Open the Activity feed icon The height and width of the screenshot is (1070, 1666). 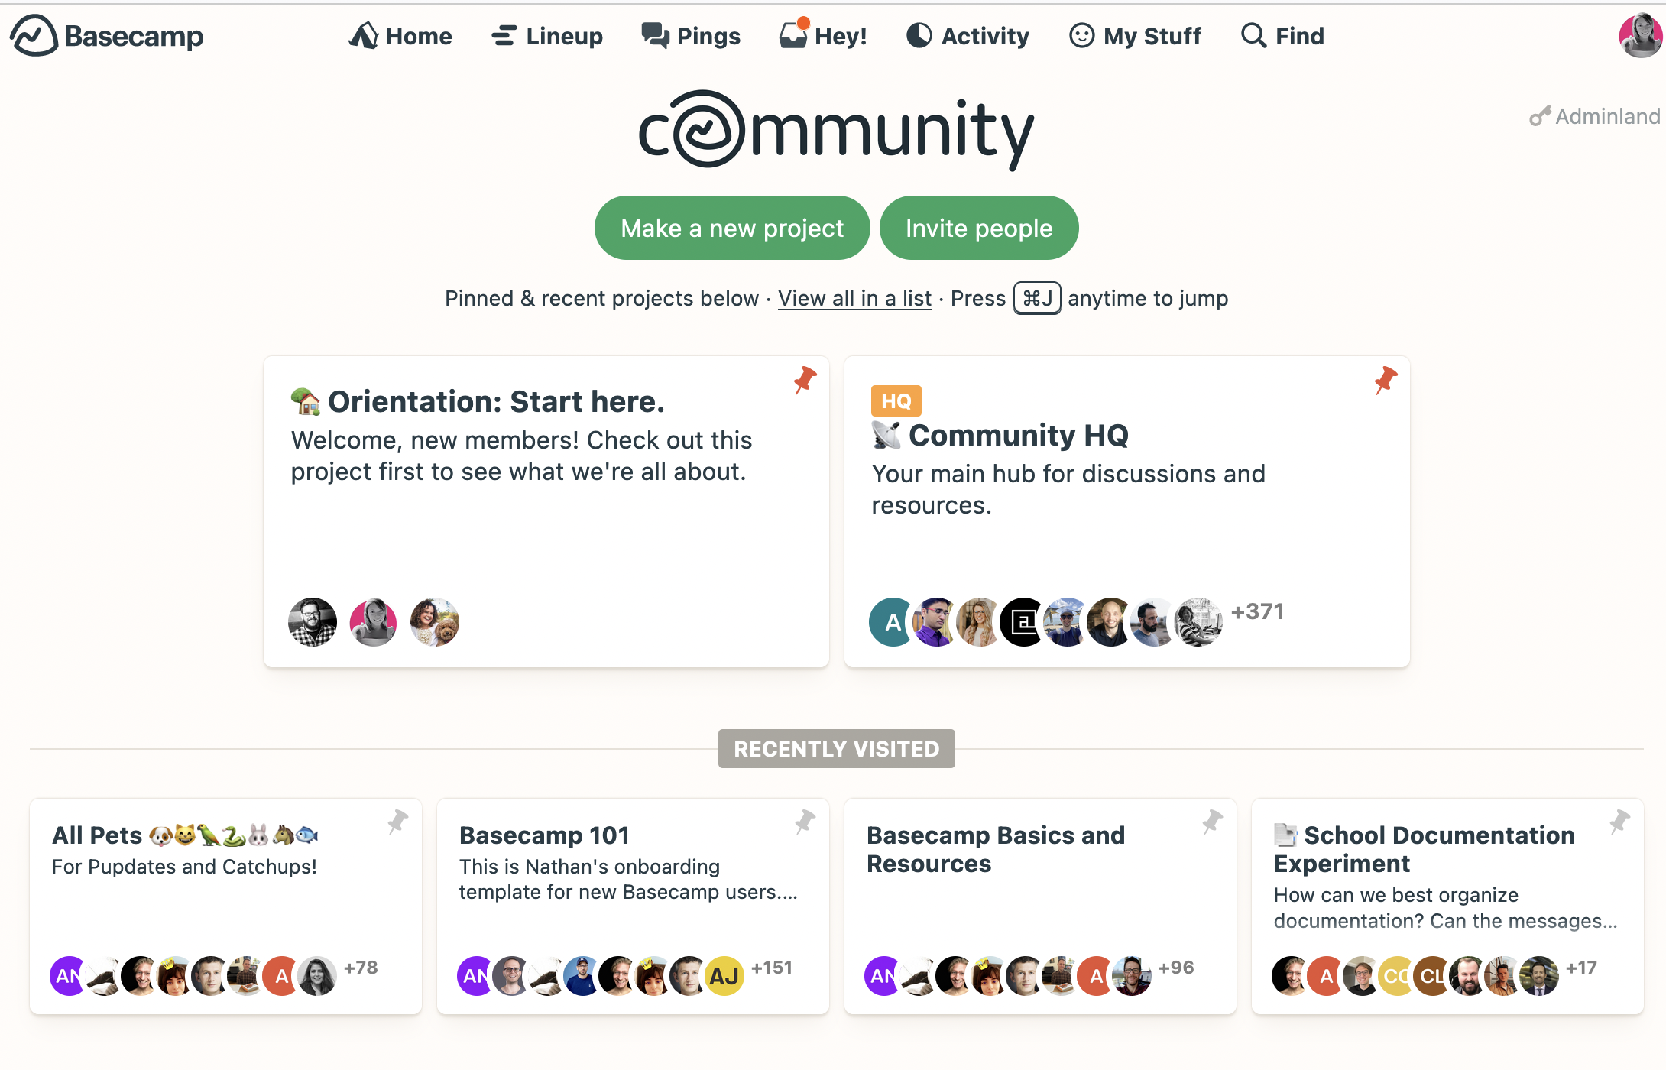[918, 35]
